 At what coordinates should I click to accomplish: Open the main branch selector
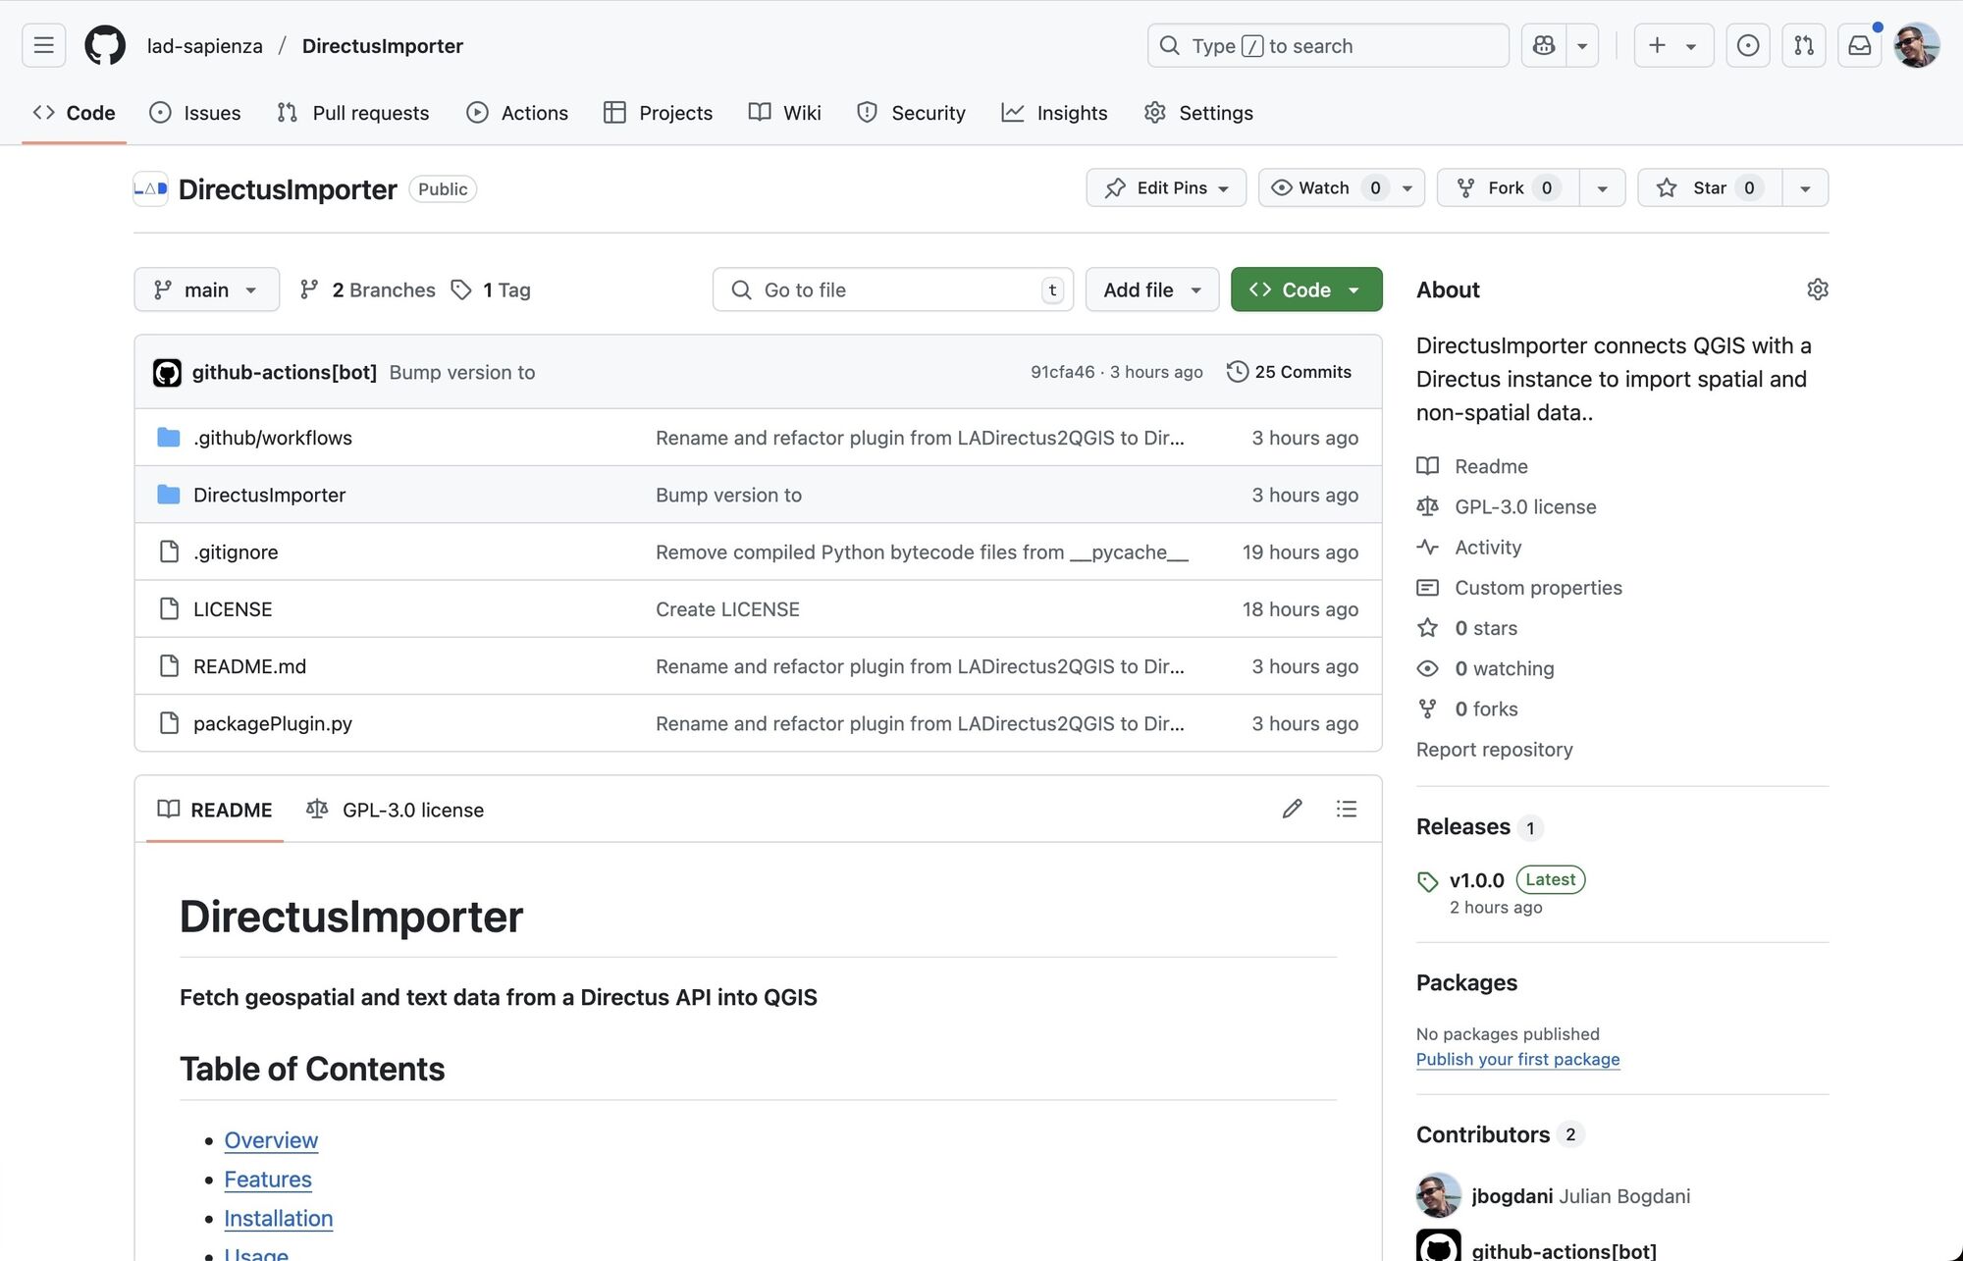206,289
